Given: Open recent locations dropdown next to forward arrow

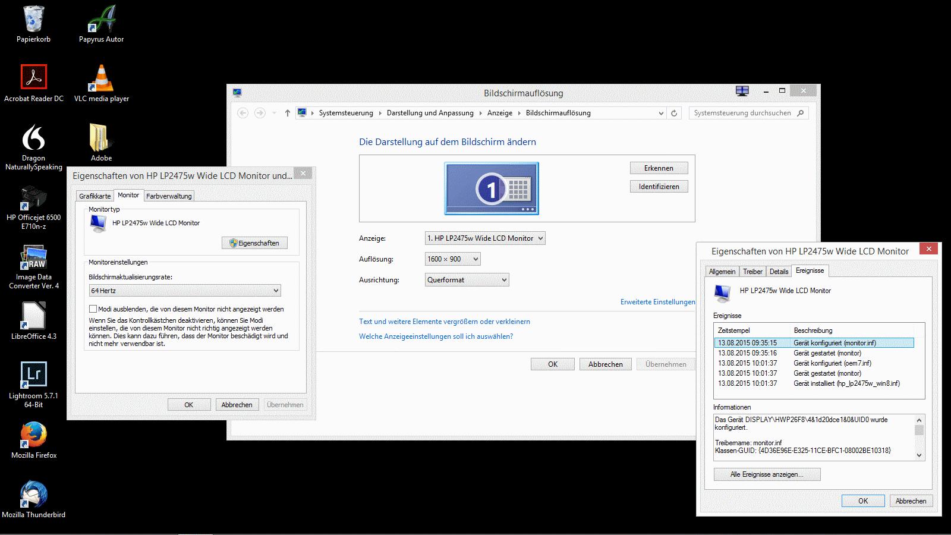Looking at the screenshot, I should pos(274,113).
